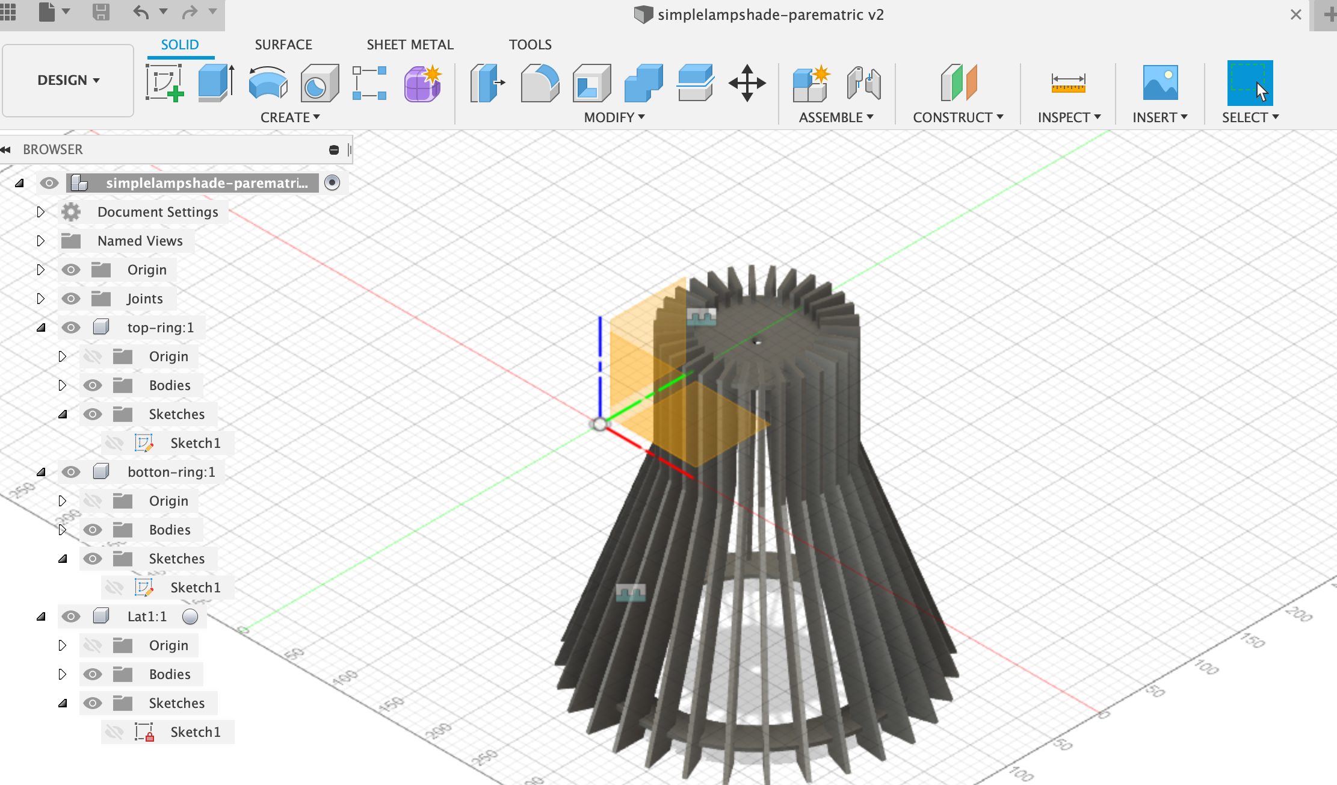The height and width of the screenshot is (785, 1337).
Task: Expand Bodies folder under Lat1:1
Action: coord(62,674)
